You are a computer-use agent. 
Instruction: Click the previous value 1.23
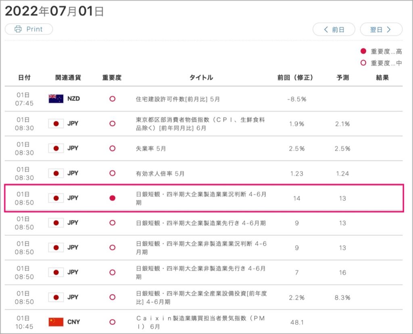point(297,174)
